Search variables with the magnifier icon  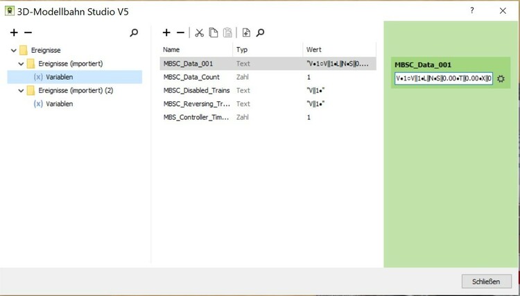click(260, 33)
